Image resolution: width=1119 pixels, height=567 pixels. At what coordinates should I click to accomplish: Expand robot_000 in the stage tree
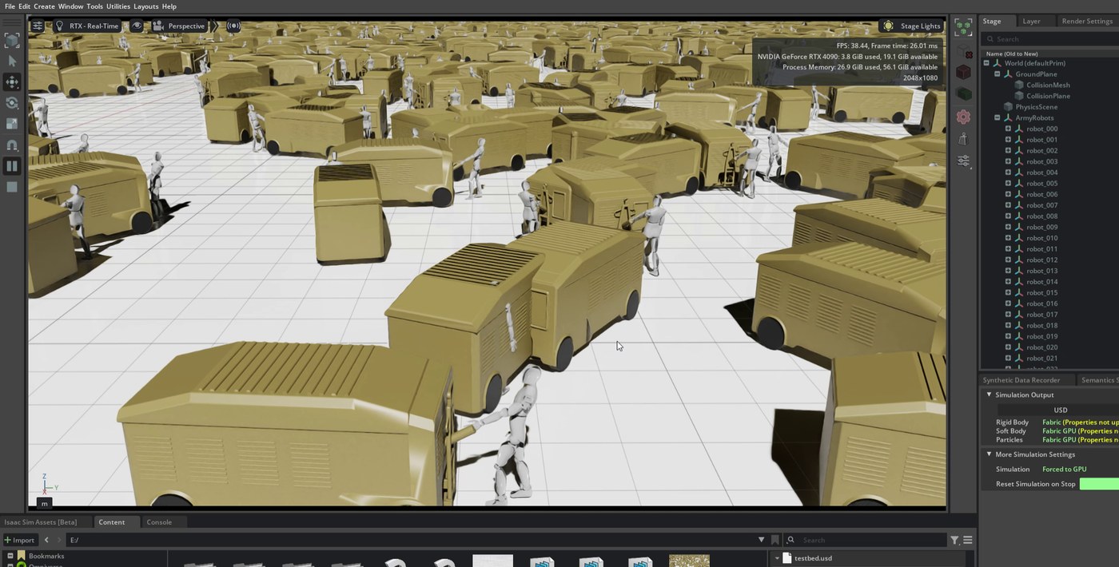click(1008, 129)
